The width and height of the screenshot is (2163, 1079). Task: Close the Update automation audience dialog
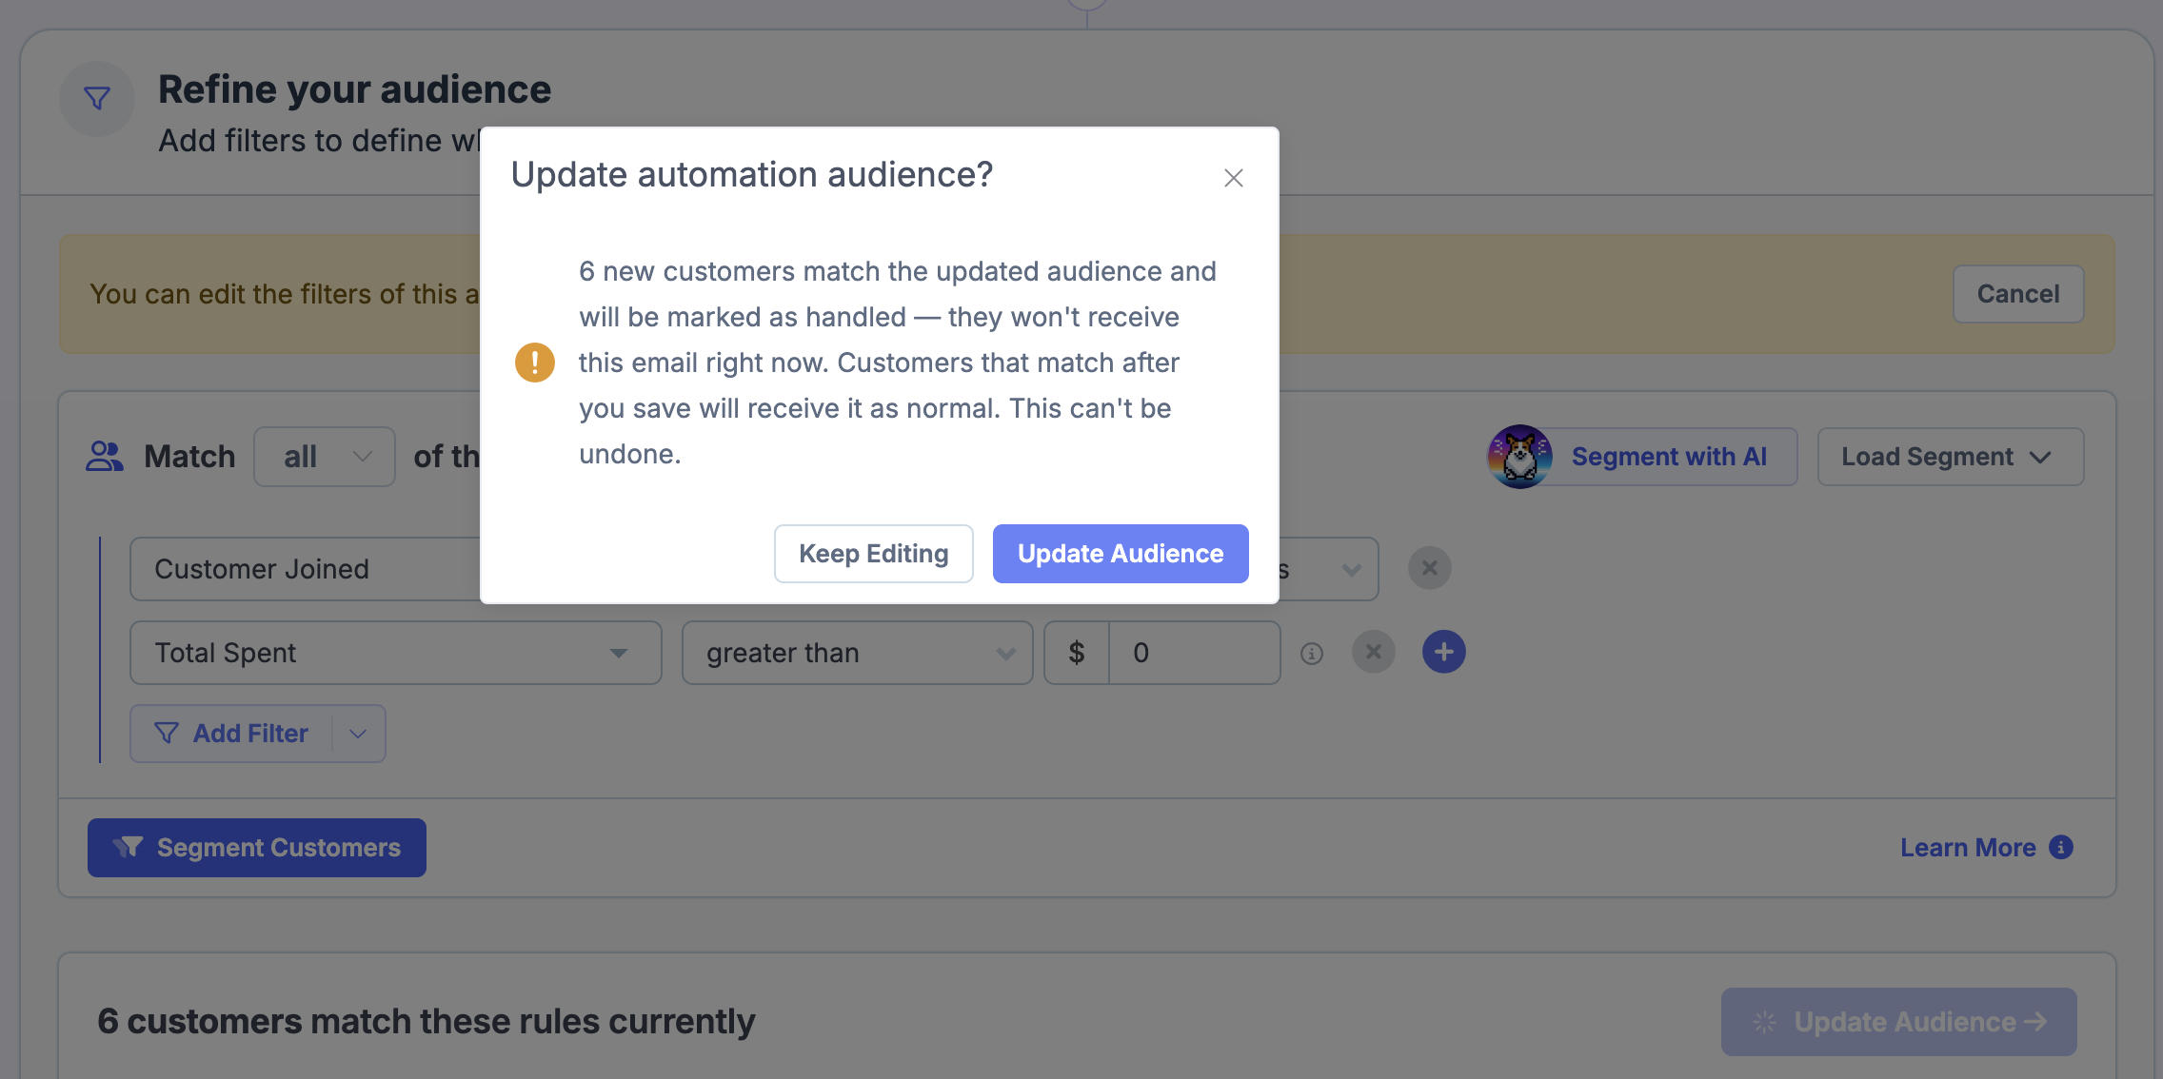(x=1234, y=178)
